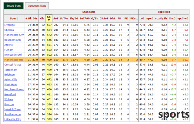Viewport: 194px width, 124px height.
Task: Open the Manchester Utd squad link
Action: click(14, 60)
